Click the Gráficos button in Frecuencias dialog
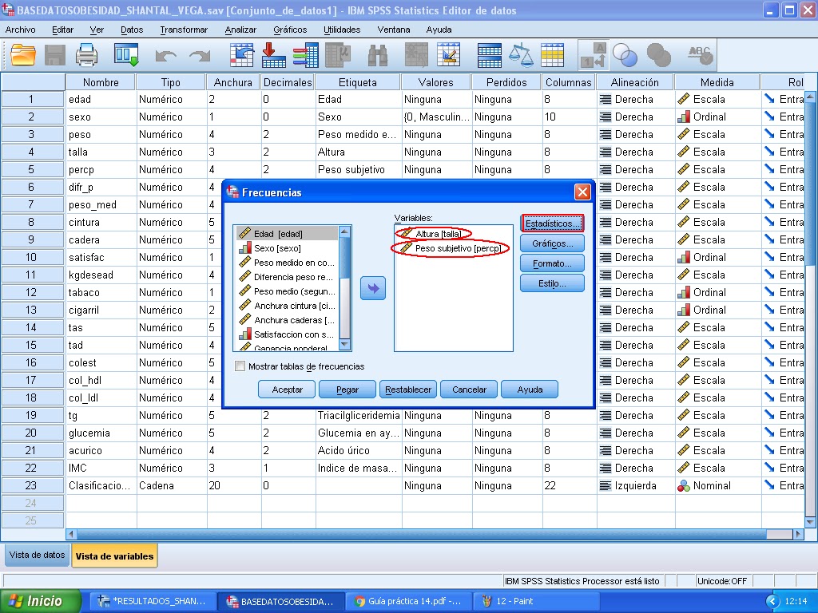This screenshot has height=613, width=818. [x=552, y=243]
